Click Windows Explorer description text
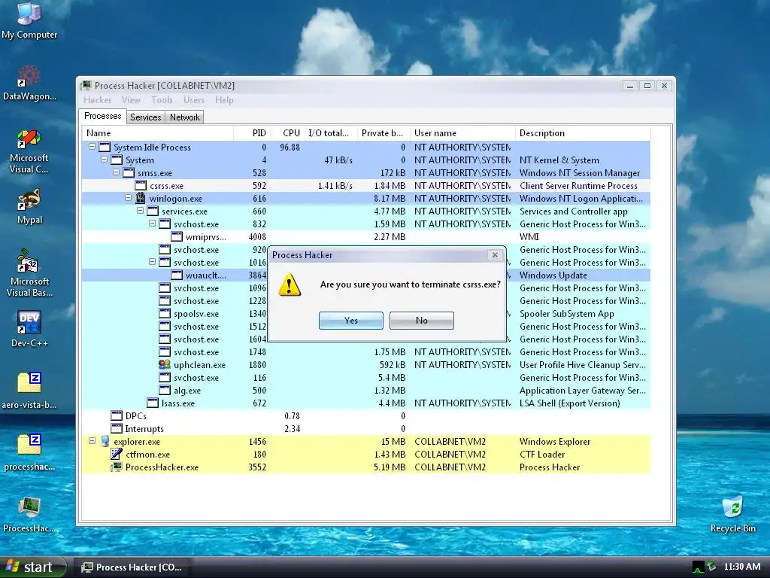Screen dimensions: 770x578 point(555,441)
